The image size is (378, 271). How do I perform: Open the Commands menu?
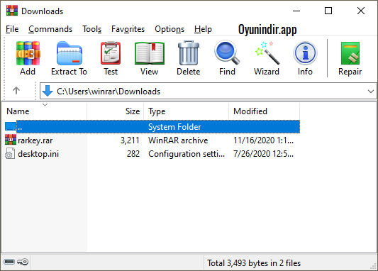coord(50,29)
